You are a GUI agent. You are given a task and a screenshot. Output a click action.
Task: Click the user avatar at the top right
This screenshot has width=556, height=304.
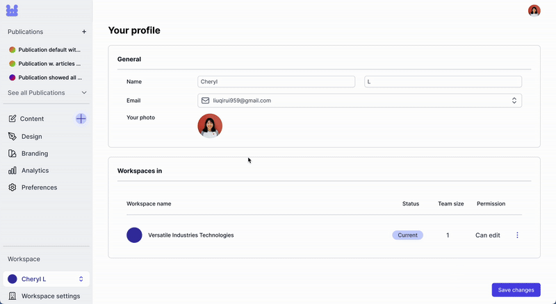534,10
